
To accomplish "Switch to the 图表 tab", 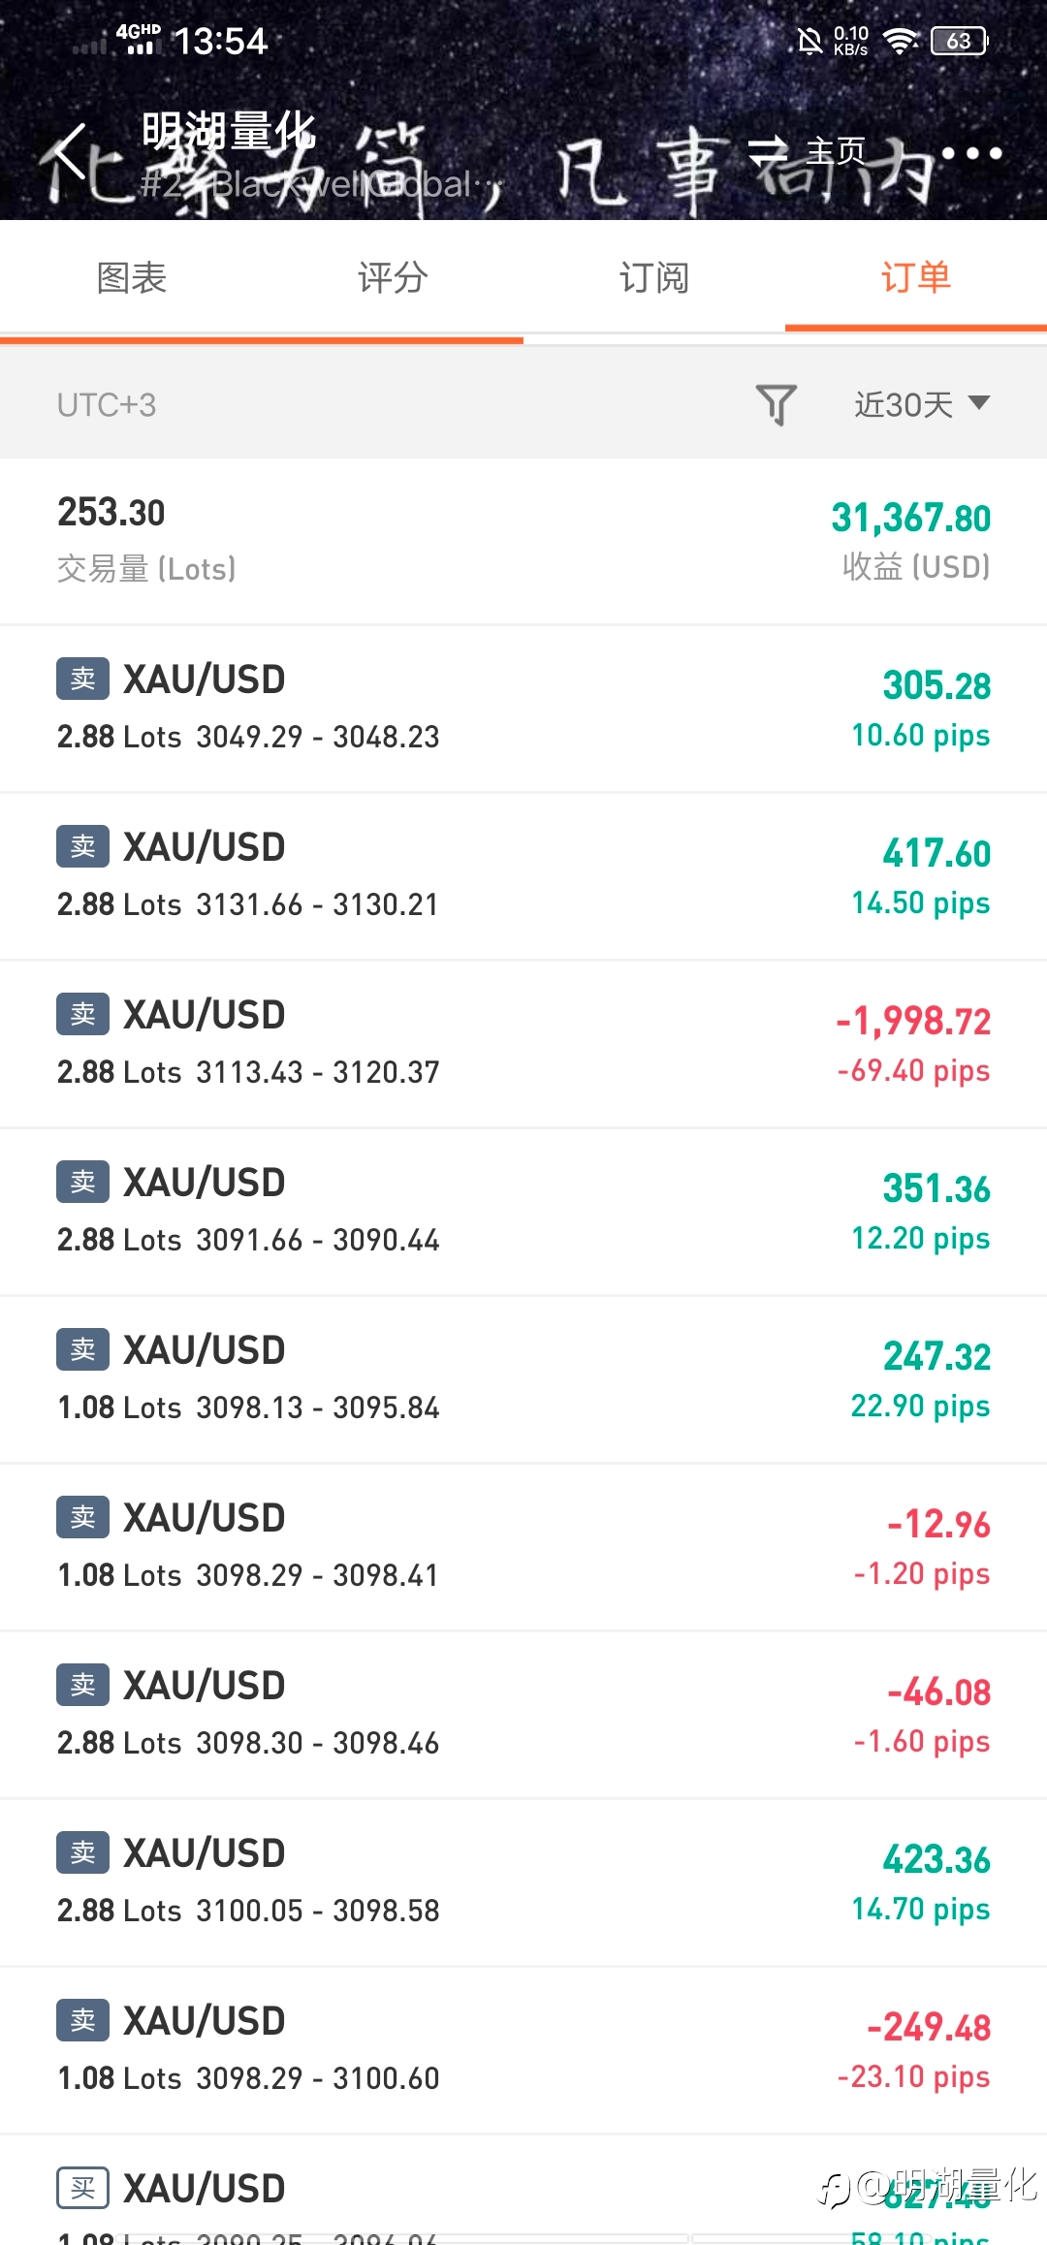I will click(132, 278).
